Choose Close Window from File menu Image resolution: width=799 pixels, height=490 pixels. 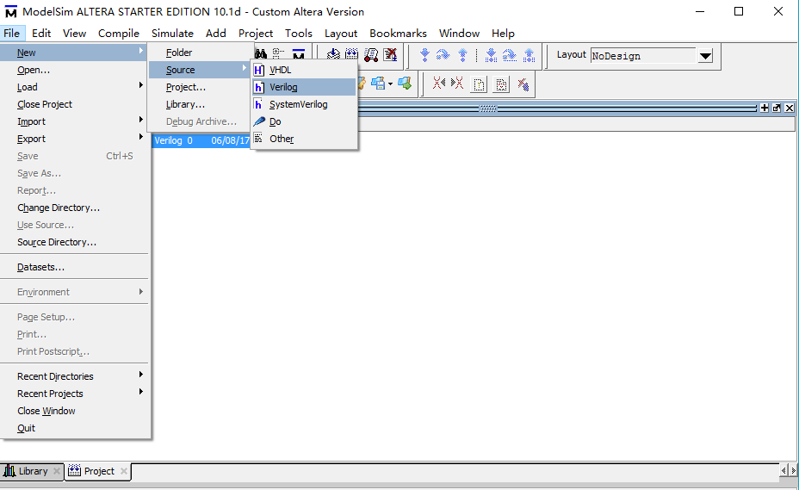click(x=74, y=411)
